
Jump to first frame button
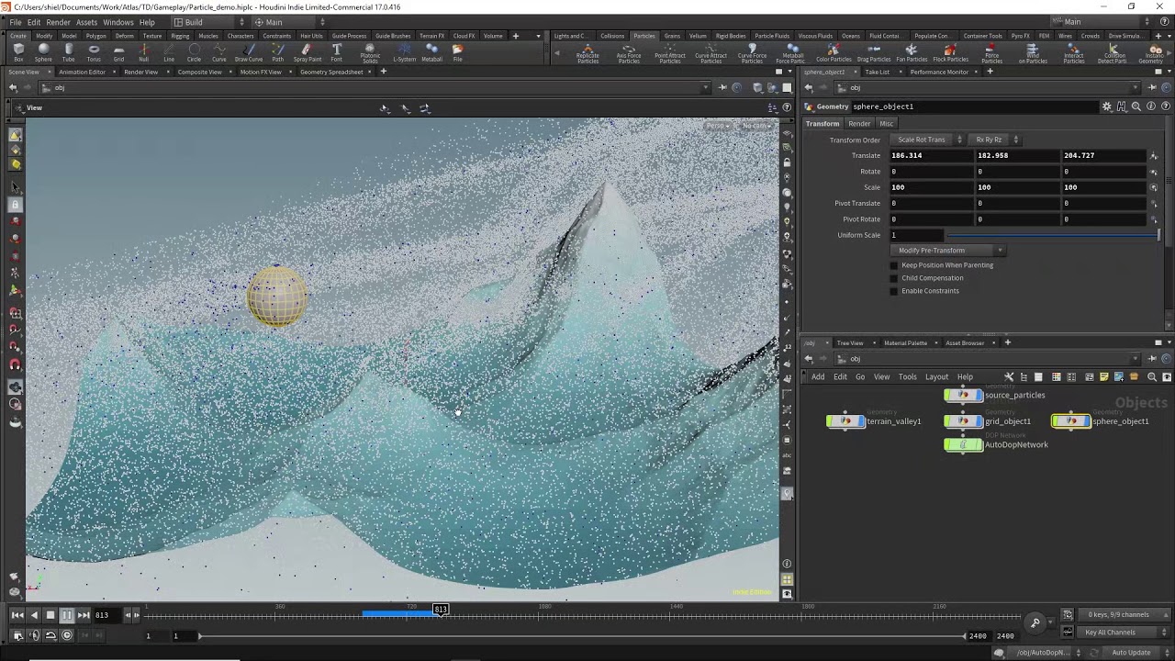[x=17, y=615]
